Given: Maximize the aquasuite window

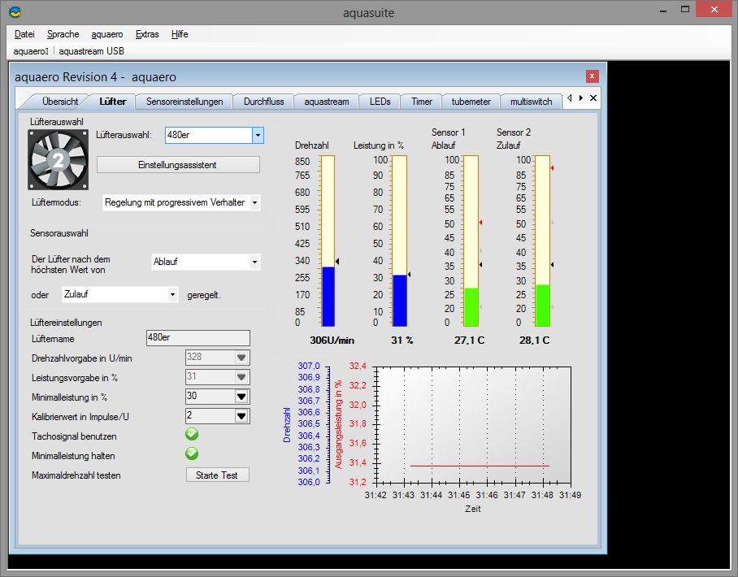Looking at the screenshot, I should point(685,10).
